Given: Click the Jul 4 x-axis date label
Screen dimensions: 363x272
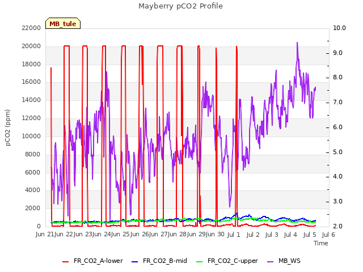Looking at the screenshot, I should point(290,235).
